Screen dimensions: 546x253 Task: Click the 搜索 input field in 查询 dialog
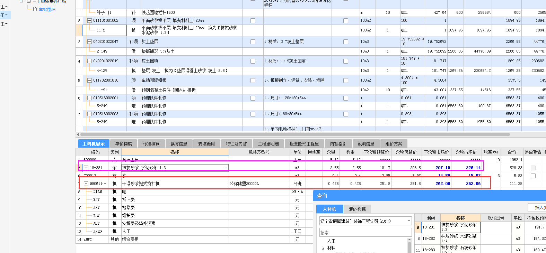point(366,233)
